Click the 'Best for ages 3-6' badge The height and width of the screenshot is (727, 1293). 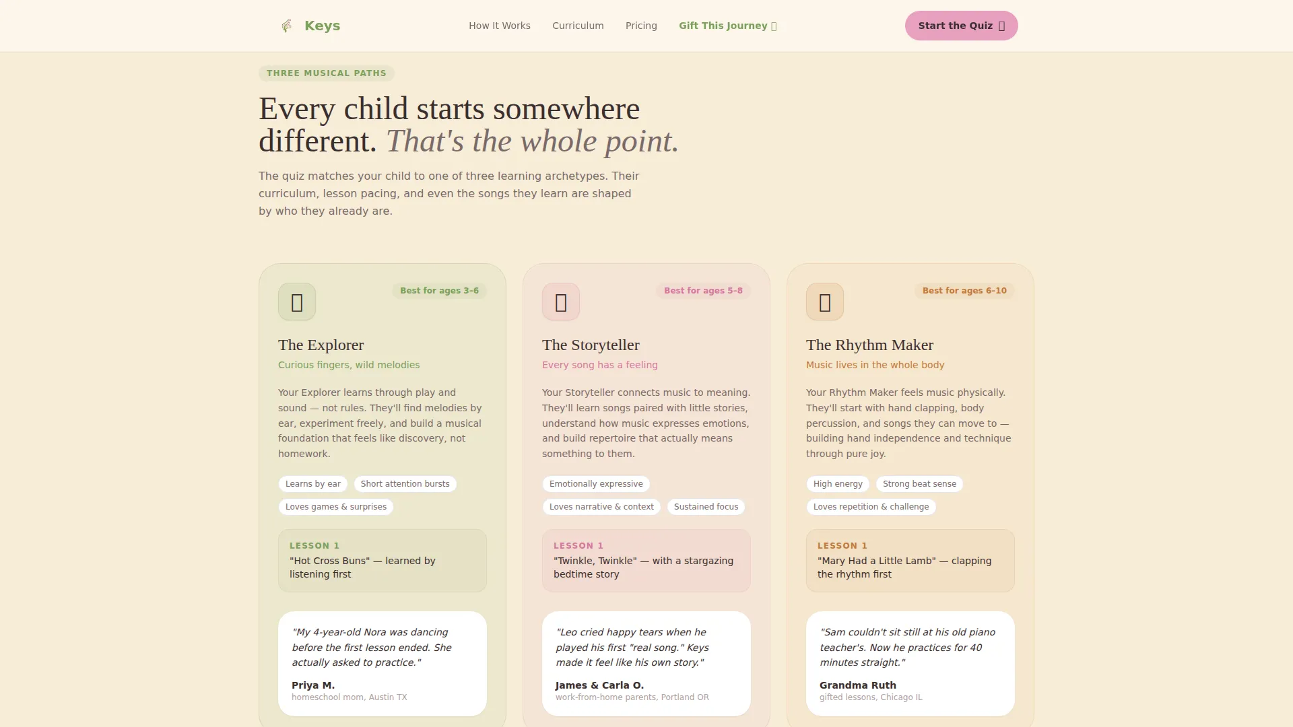439,291
